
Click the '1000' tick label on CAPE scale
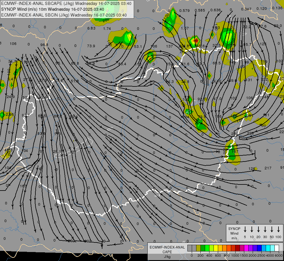click(235, 255)
